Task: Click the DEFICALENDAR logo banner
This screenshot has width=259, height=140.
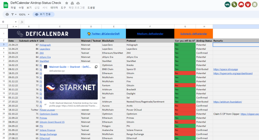Action: point(44,34)
